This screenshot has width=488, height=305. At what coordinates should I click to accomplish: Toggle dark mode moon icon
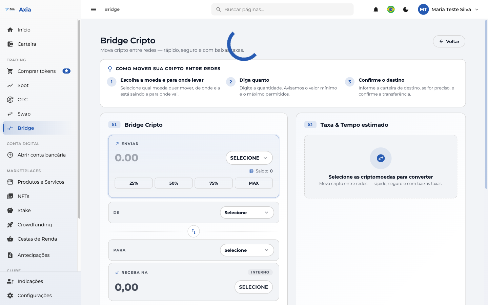click(406, 9)
